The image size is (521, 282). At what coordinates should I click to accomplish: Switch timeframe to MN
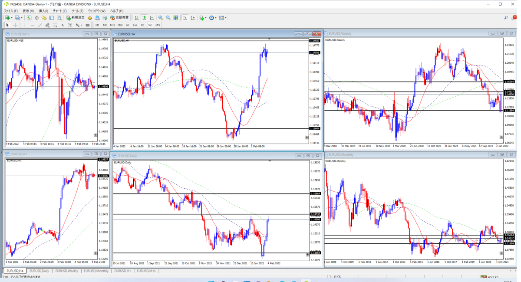coord(158,25)
